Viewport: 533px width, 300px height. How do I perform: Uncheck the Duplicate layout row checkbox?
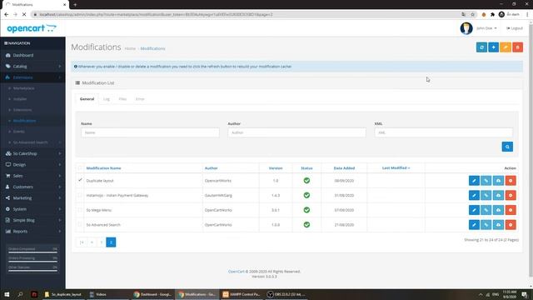(x=80, y=180)
